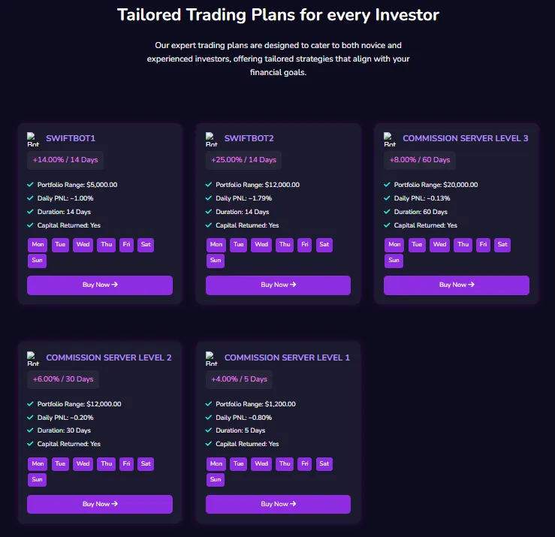Click the +14.00% / 14 Days badge

click(65, 160)
